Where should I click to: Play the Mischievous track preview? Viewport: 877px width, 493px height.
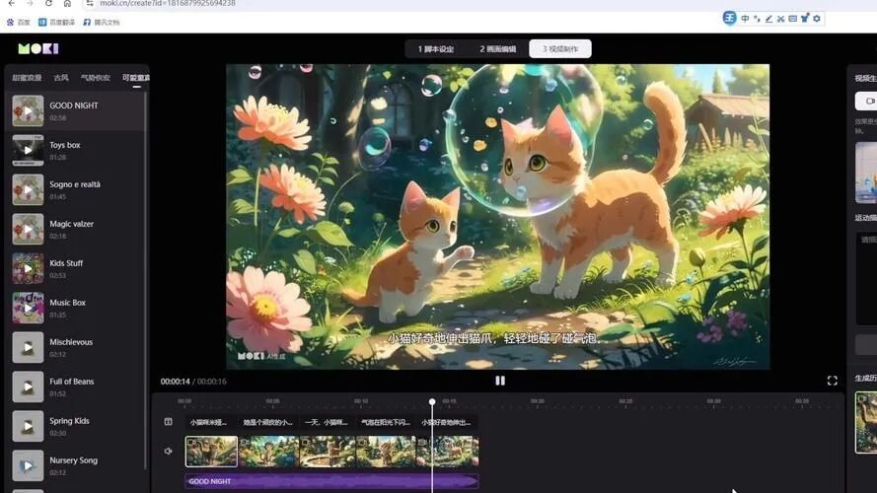pos(28,347)
